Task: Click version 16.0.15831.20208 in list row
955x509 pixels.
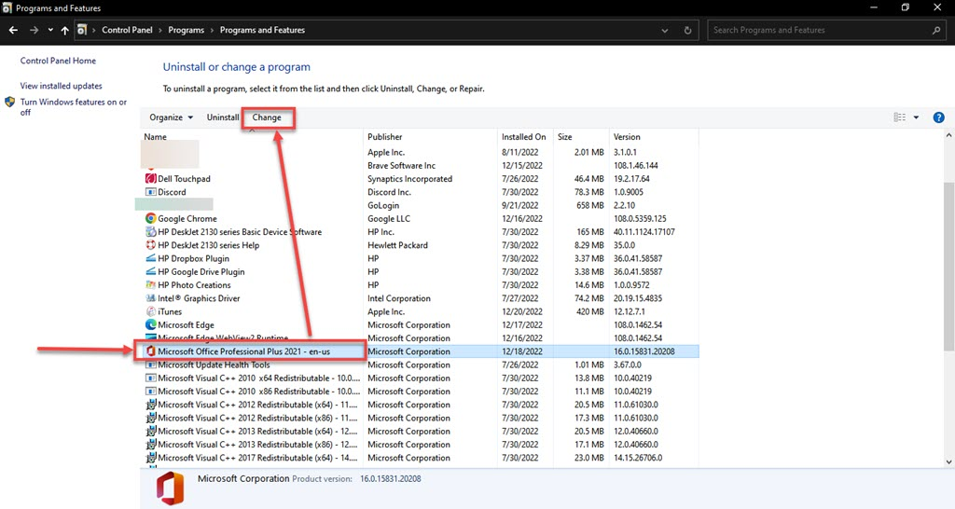Action: [x=644, y=351]
